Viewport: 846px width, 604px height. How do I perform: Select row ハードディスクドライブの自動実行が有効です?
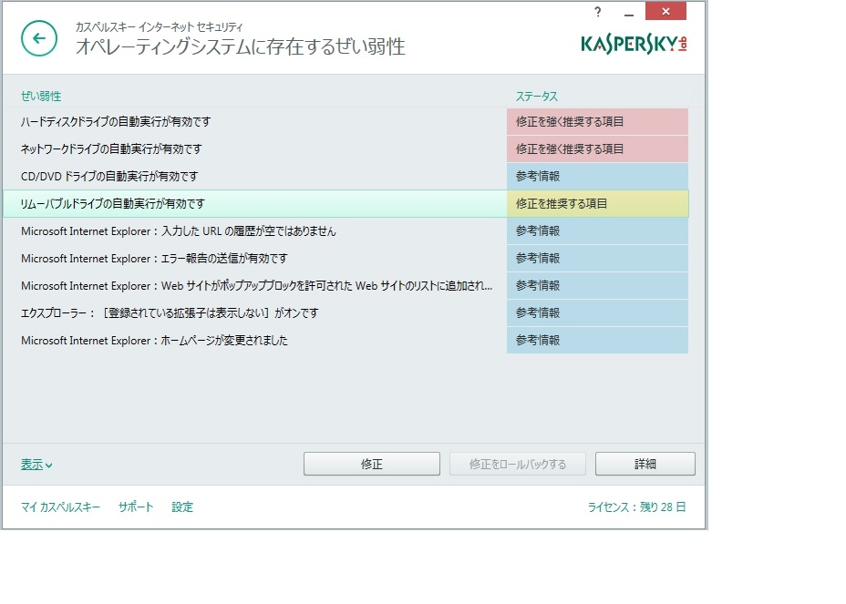pyautogui.click(x=346, y=122)
